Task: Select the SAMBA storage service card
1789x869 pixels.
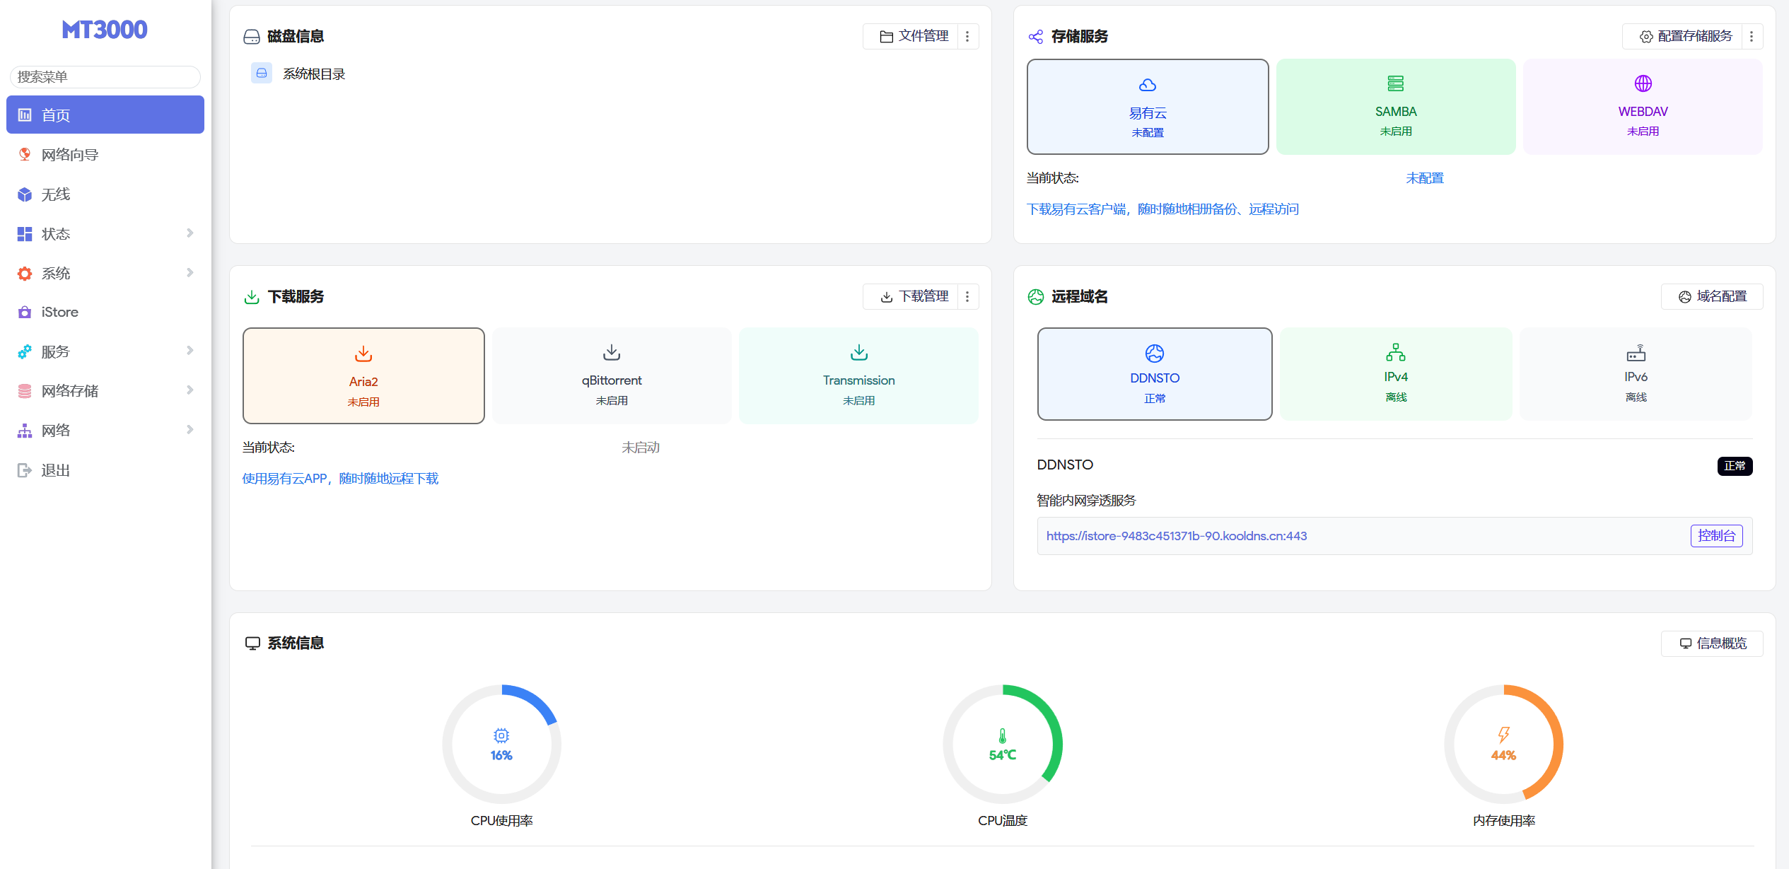Action: [x=1395, y=107]
